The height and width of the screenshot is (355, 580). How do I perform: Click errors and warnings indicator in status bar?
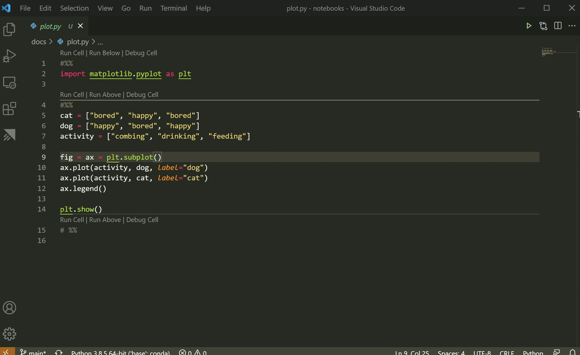[x=193, y=352]
